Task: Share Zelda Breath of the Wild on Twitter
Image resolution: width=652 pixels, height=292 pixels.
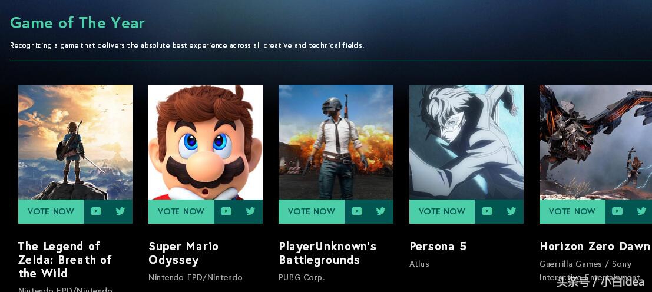Action: coord(120,211)
